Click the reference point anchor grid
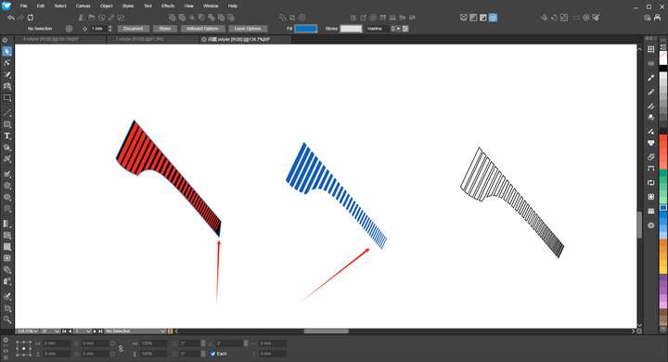The width and height of the screenshot is (668, 362). pos(24,348)
